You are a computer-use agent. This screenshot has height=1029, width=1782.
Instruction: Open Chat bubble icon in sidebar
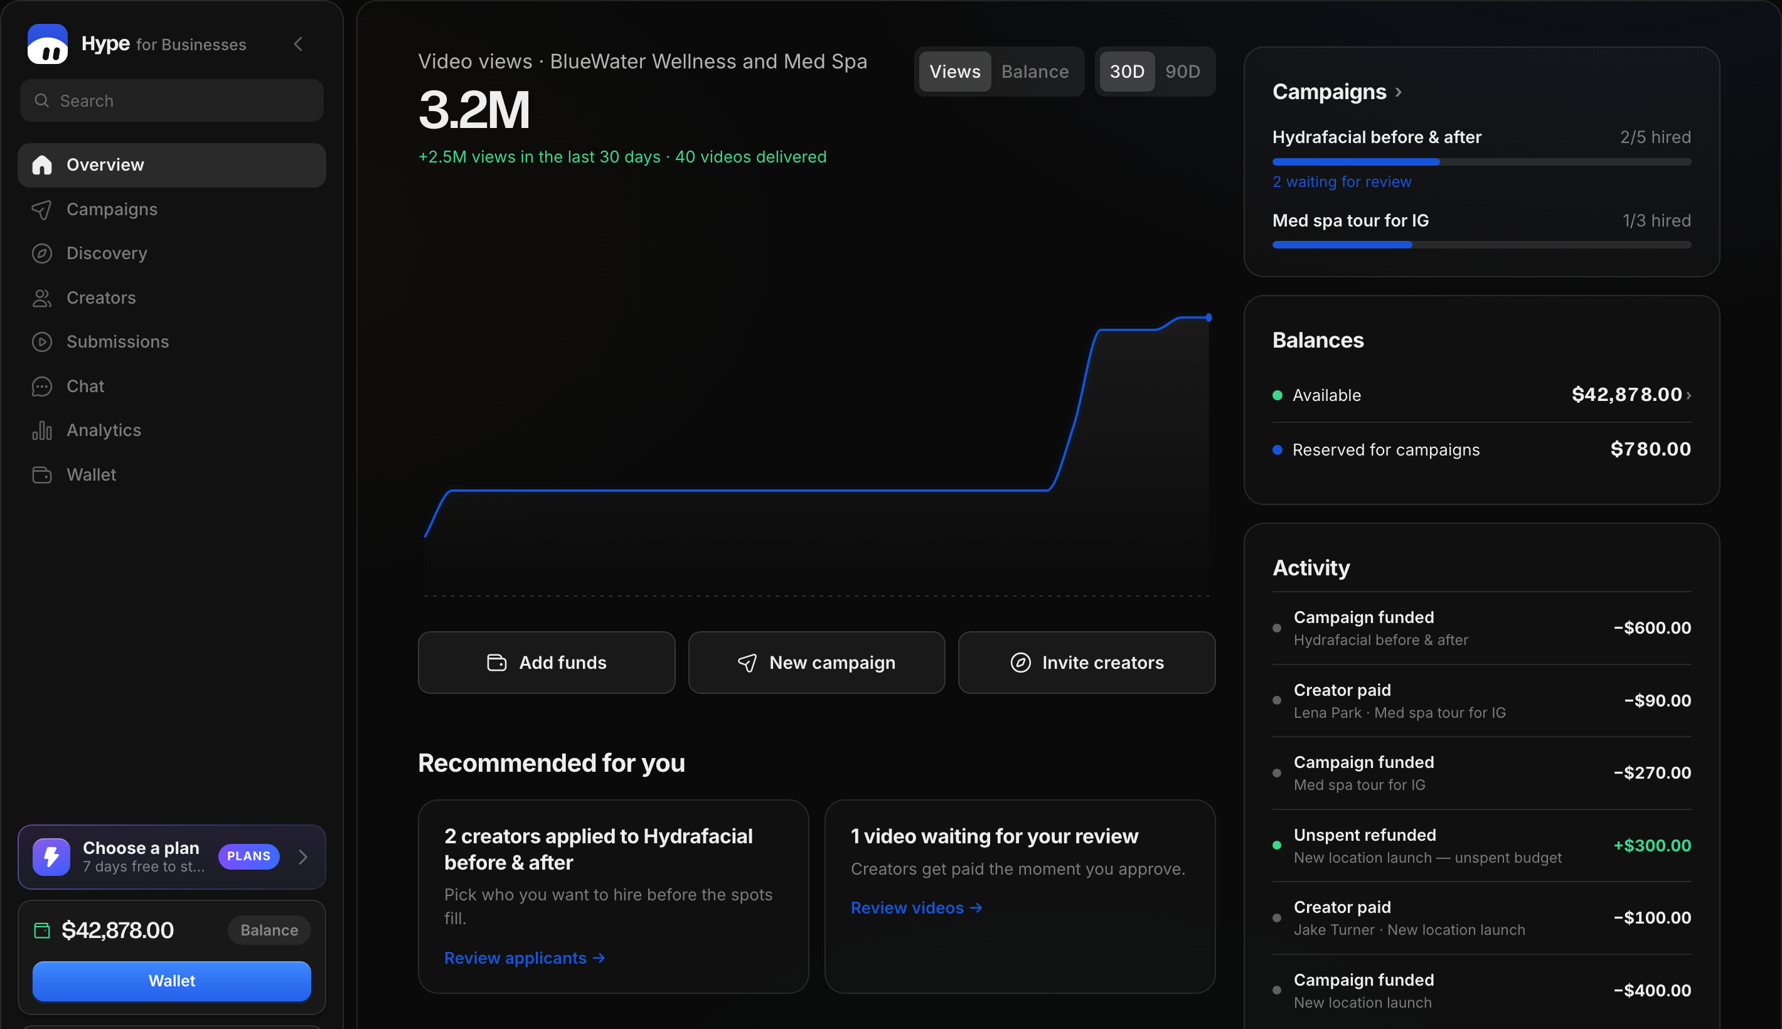tap(41, 387)
